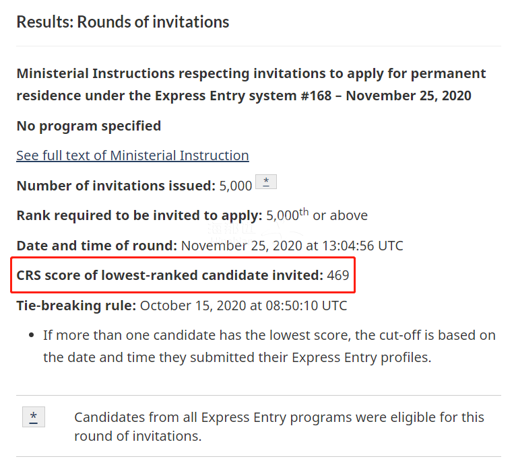Open the full text of Ministerial Instruction link

[x=133, y=155]
